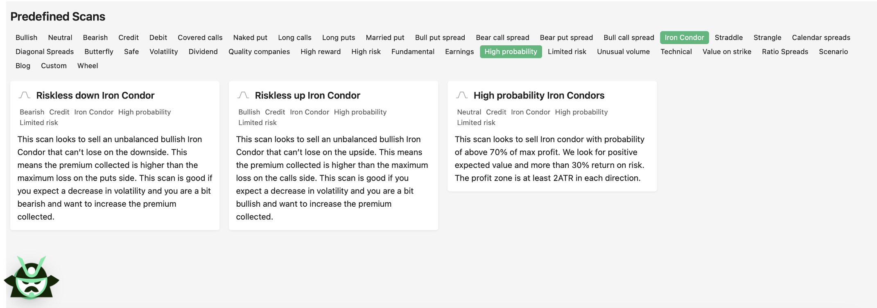Image resolution: width=877 pixels, height=308 pixels.
Task: Pick the Earnings scan filter
Action: coord(459,52)
